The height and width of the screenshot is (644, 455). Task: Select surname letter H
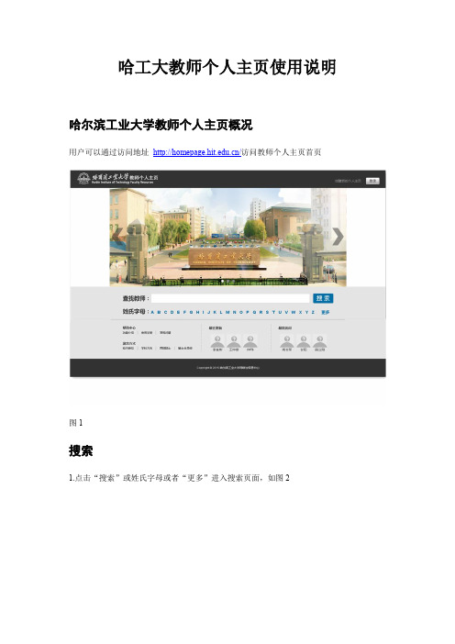197,312
